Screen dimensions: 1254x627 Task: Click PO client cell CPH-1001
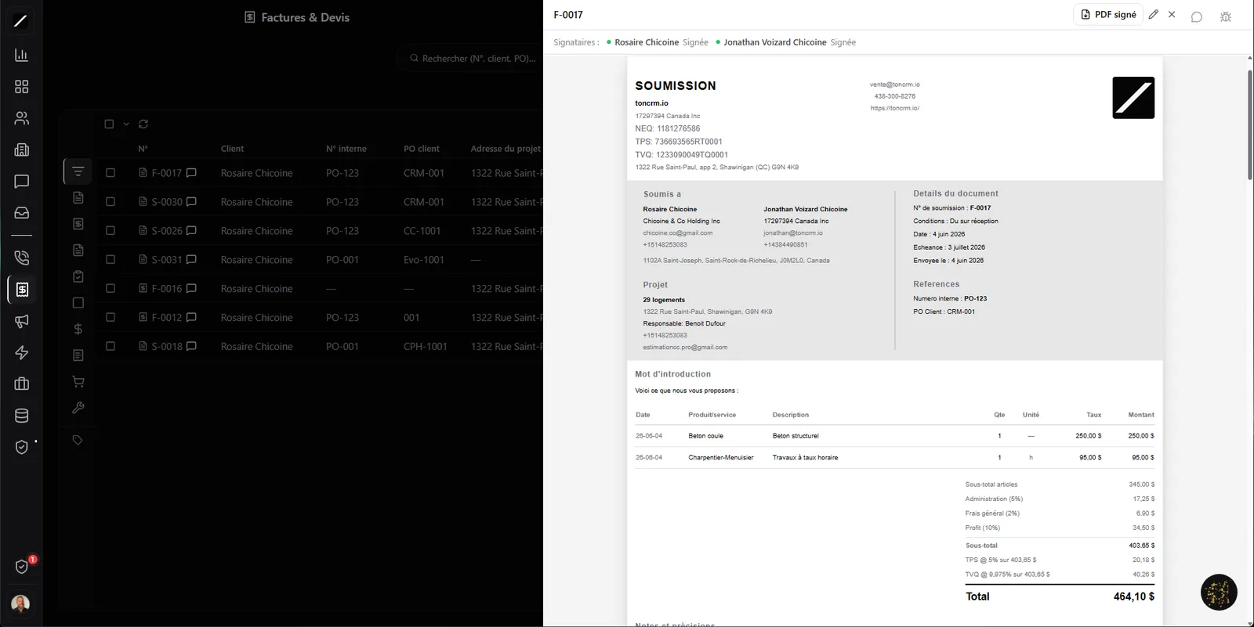pos(425,346)
